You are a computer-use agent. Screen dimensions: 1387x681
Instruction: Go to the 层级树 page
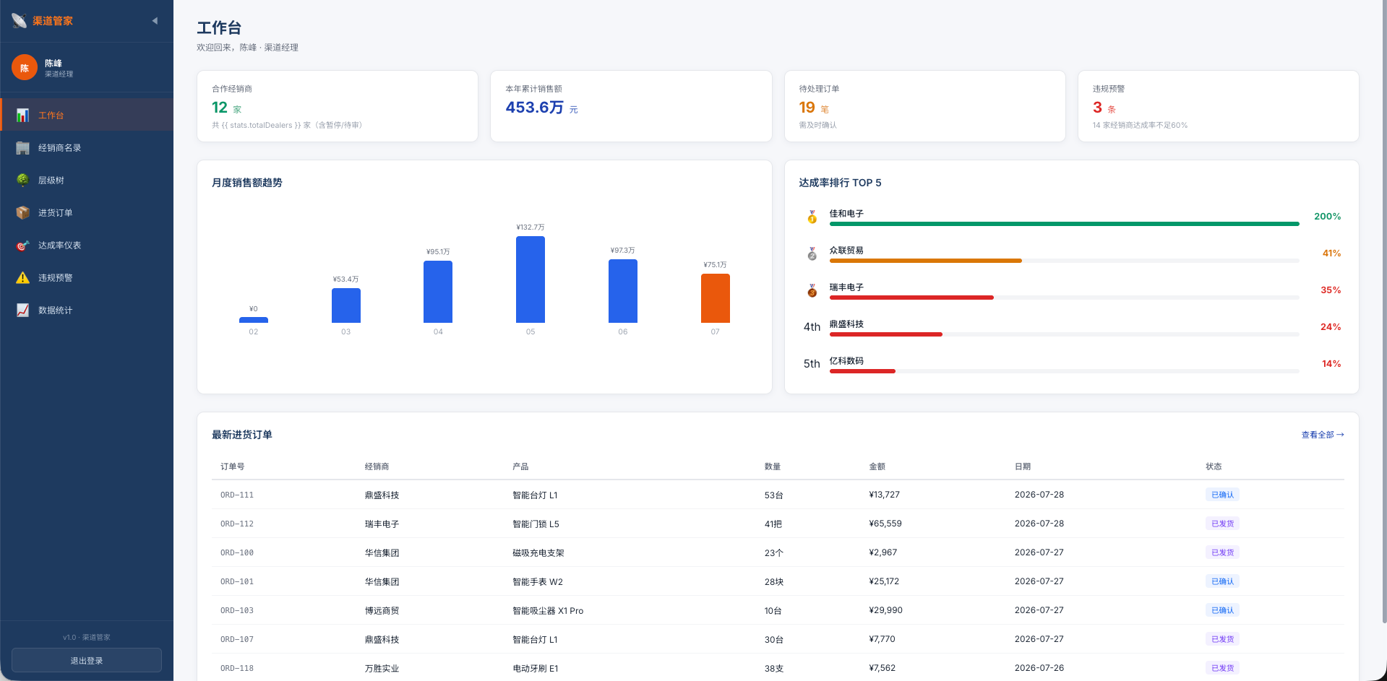click(87, 181)
